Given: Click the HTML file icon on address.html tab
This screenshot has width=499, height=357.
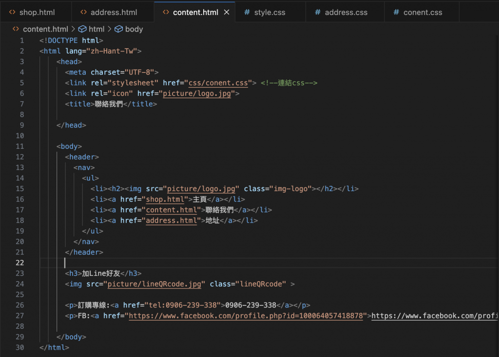Looking at the screenshot, I should pos(84,12).
